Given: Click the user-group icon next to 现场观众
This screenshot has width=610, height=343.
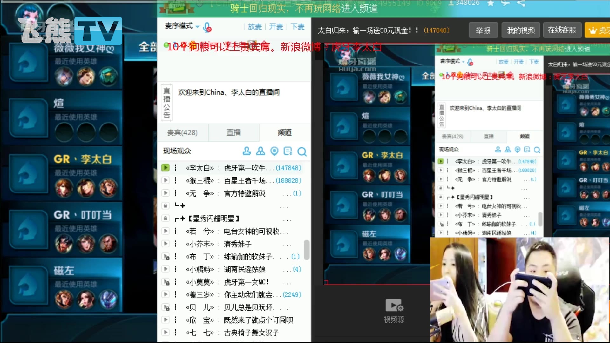Looking at the screenshot, I should click(x=261, y=151).
